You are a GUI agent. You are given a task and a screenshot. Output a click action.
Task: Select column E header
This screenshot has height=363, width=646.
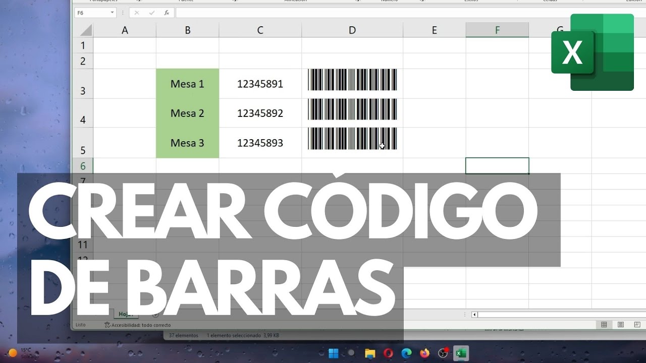tap(434, 30)
